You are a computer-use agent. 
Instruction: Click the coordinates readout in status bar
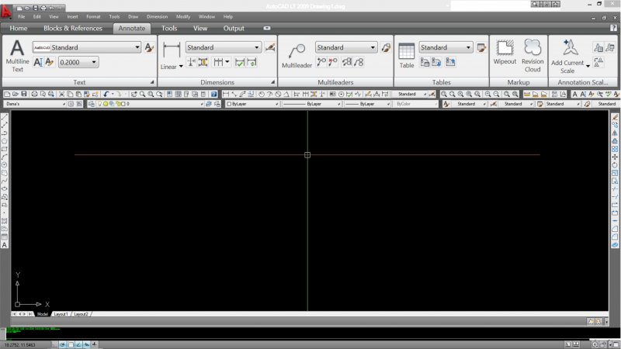point(20,345)
